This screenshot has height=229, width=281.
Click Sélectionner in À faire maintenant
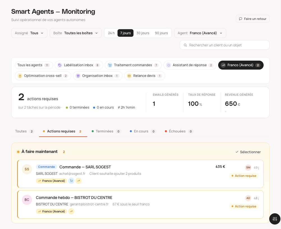tap(248, 152)
